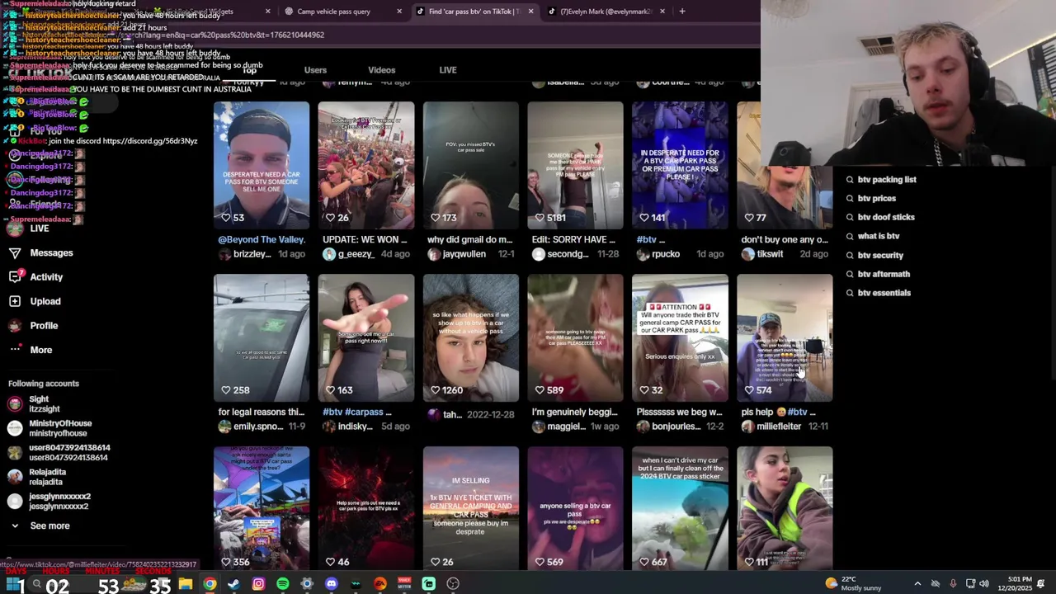Open the MinistryOfHouse following account
The height and width of the screenshot is (594, 1056).
click(x=60, y=428)
